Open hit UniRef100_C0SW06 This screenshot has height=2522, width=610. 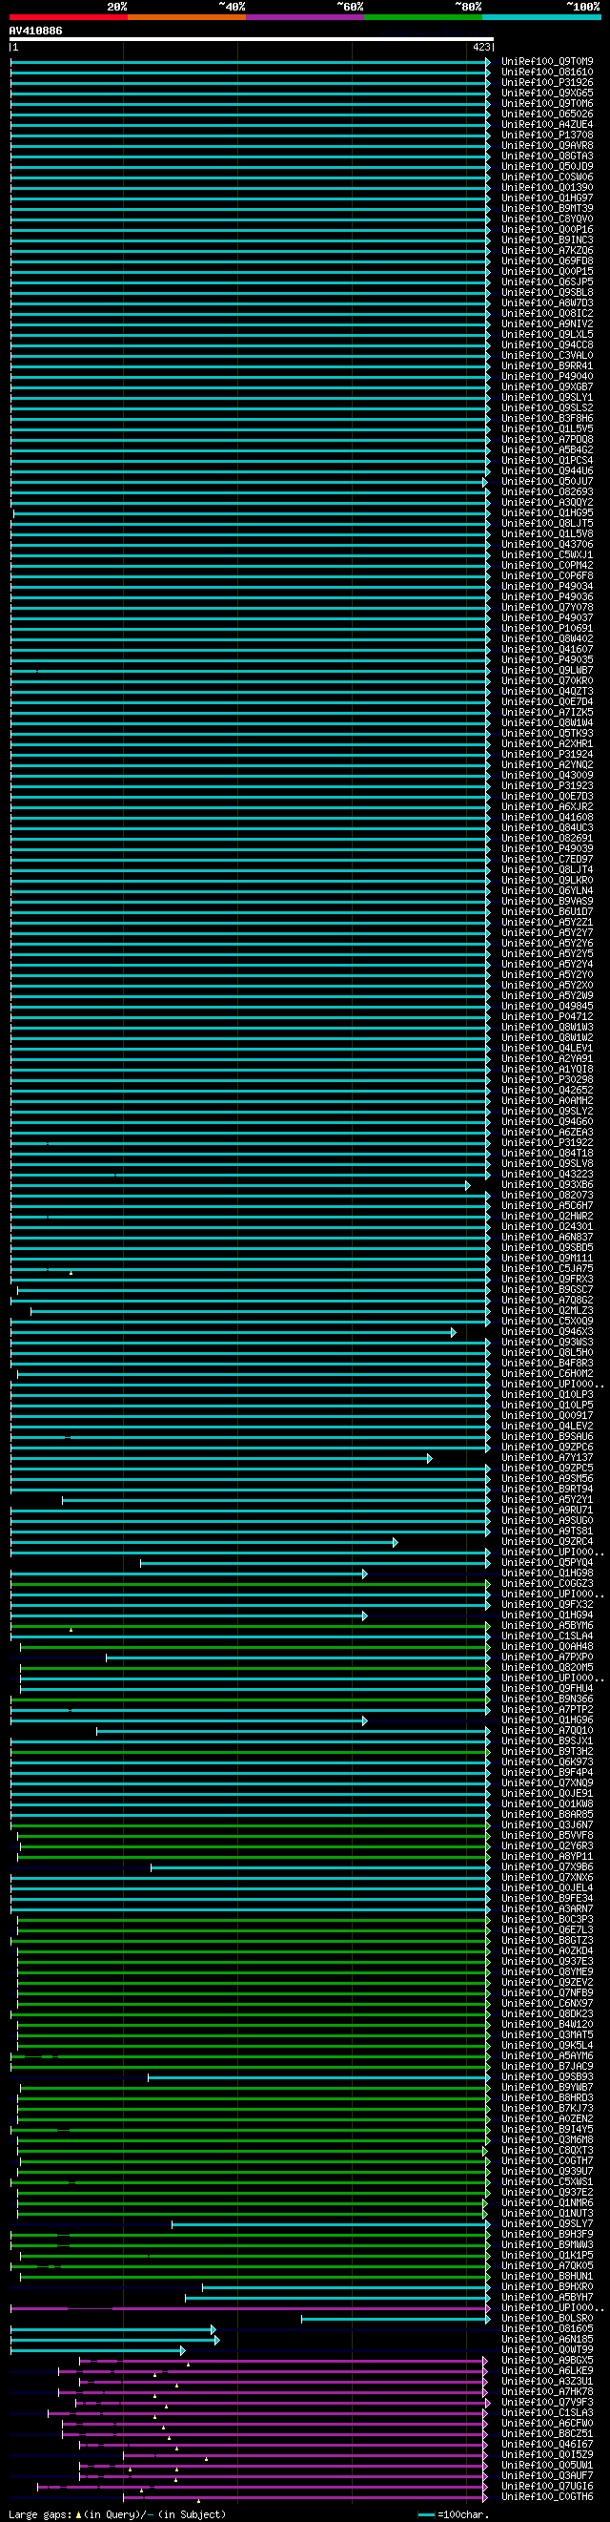click(547, 177)
